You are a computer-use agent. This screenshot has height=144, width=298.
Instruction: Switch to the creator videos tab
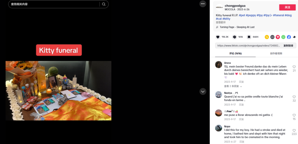(276, 53)
